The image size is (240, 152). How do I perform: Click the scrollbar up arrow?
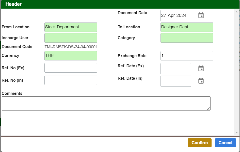click(237, 12)
